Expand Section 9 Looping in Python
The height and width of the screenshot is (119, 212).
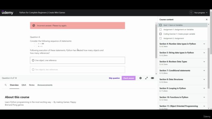coord(183,90)
